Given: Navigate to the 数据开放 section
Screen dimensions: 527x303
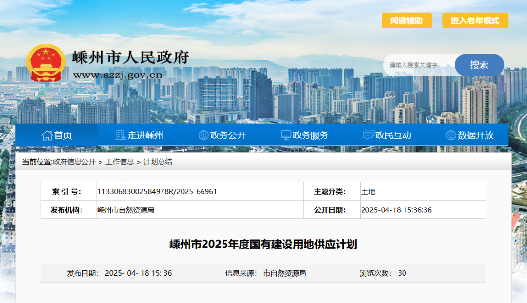Looking at the screenshot, I should point(475,135).
